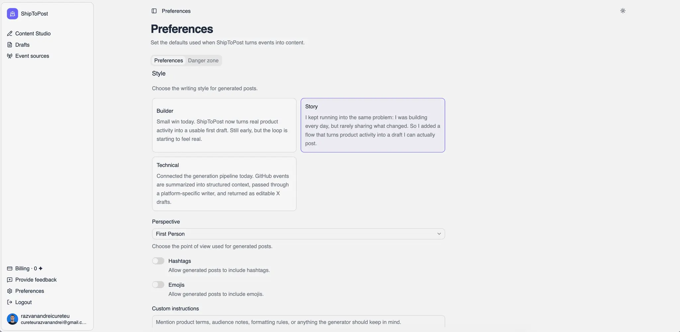Click the Preferences breadcrumb text
Viewport: 680px width, 332px height.
coord(176,11)
